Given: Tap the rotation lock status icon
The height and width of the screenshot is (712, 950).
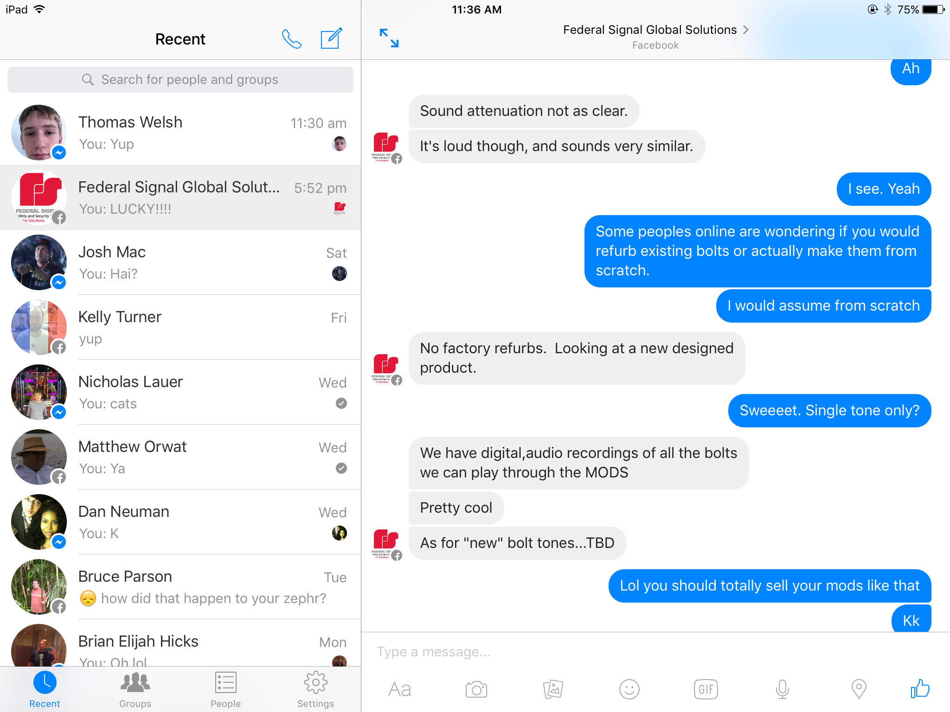Looking at the screenshot, I should [873, 10].
